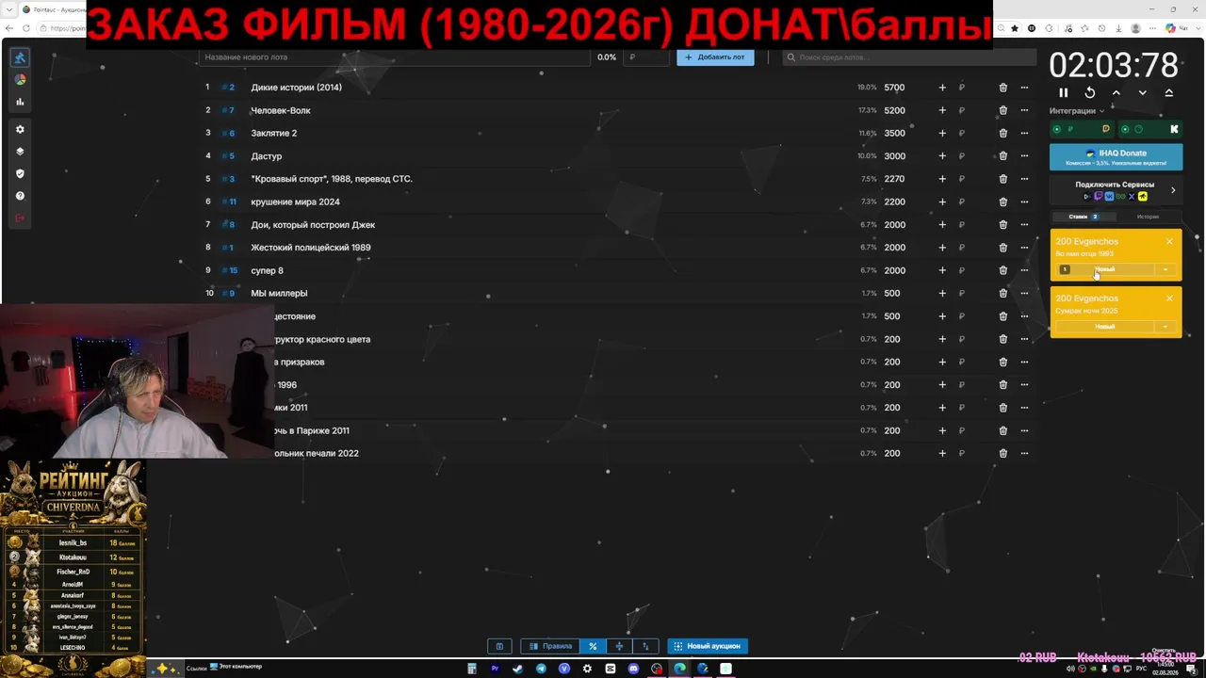
Task: Open Discord from the taskbar
Action: tap(633, 669)
